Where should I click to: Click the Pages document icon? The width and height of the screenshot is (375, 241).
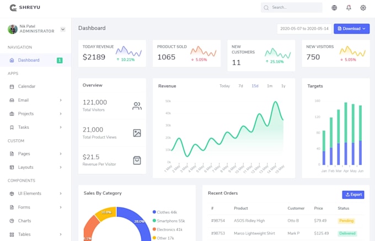(x=12, y=154)
